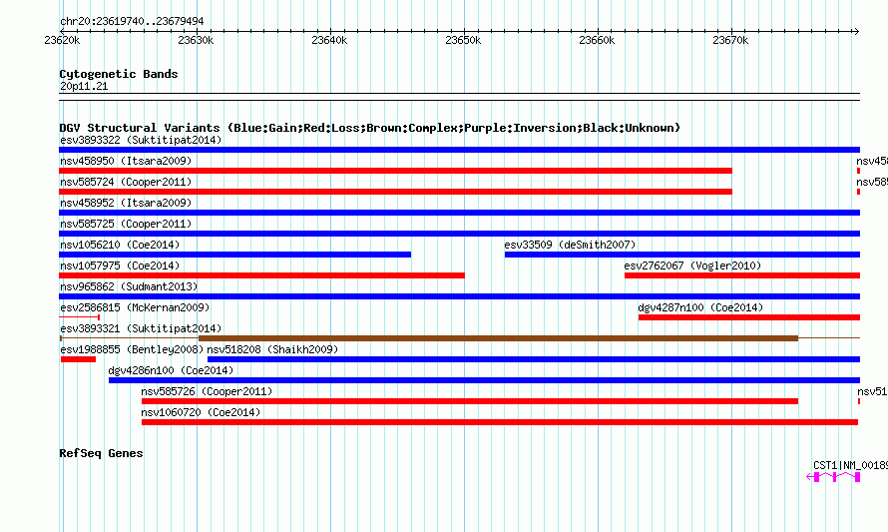Open the nsv518208 (Shaikh2009) label

[x=272, y=349]
